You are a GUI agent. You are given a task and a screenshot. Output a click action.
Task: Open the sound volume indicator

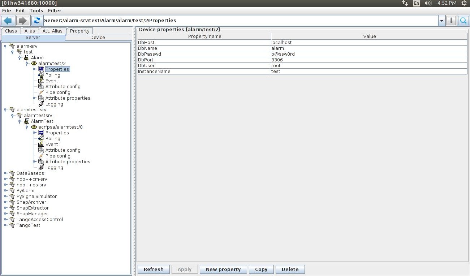coord(428,3)
